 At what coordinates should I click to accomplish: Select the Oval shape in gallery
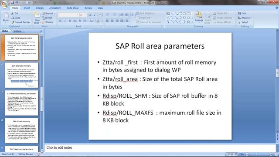(184, 14)
